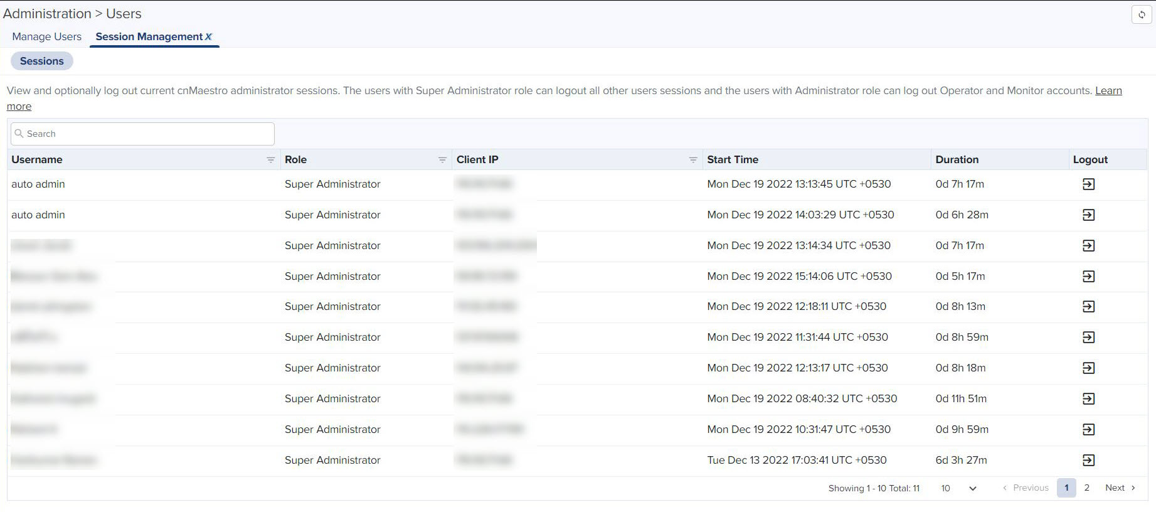Log out the auto admin session started 14:03:29

(x=1088, y=215)
